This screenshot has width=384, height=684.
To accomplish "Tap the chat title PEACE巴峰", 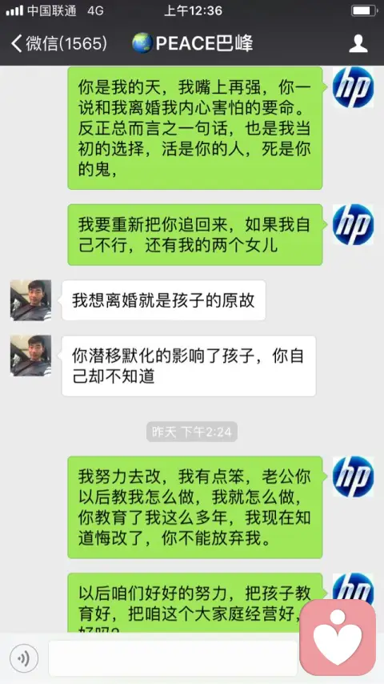I will point(192,43).
